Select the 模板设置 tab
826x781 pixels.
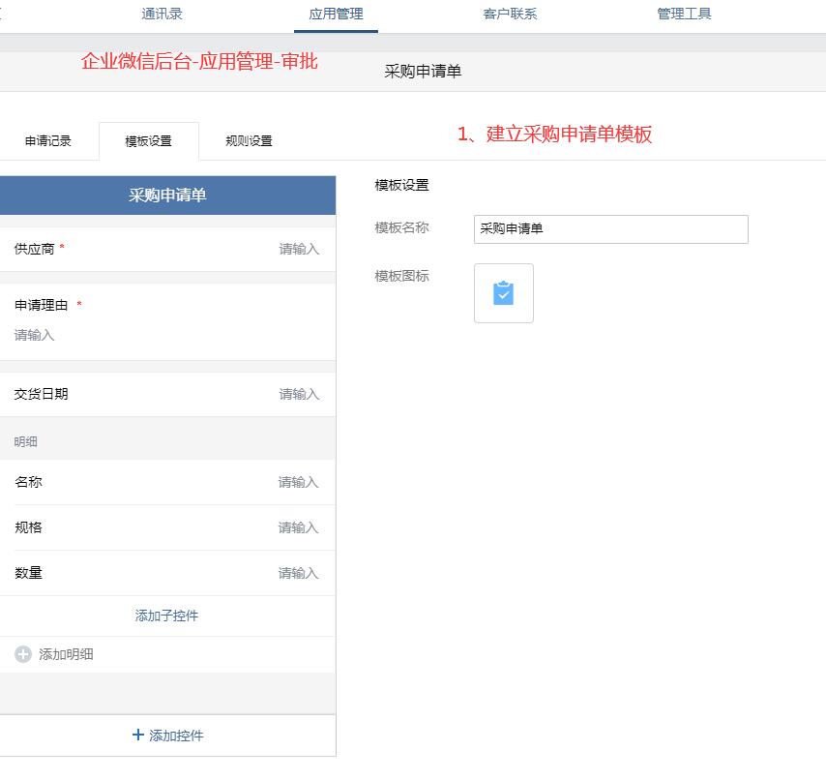click(x=149, y=141)
